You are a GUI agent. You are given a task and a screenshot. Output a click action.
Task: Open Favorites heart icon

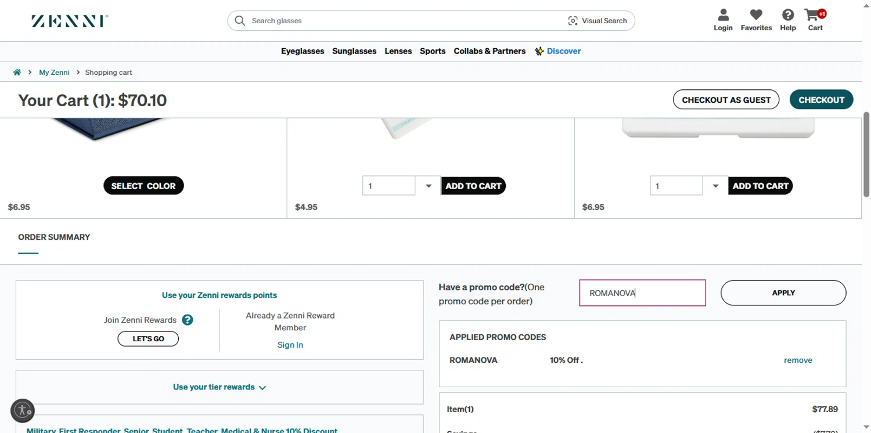coord(756,20)
